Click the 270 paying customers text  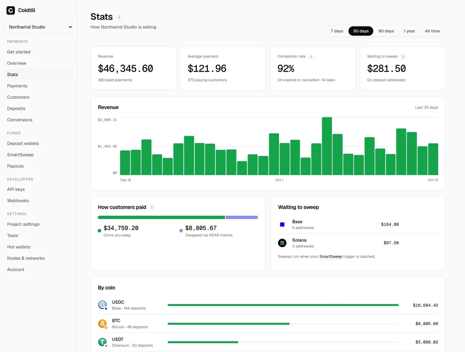(x=207, y=80)
